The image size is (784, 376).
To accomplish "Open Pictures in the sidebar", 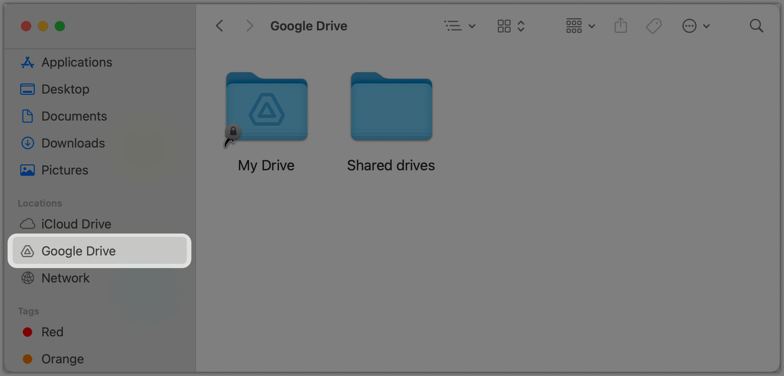I will click(x=99, y=170).
